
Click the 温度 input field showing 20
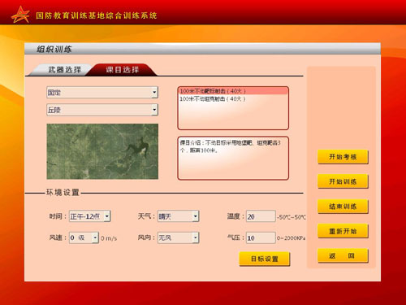261,216
